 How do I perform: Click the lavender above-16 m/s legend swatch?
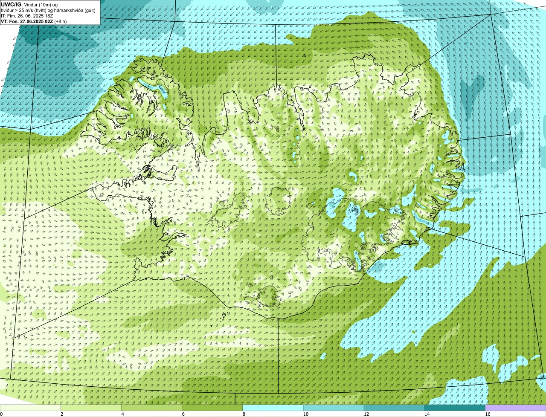pyautogui.click(x=516, y=408)
